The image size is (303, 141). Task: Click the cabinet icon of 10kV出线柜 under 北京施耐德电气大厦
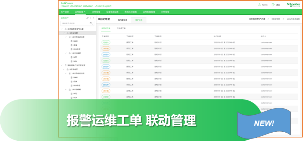click(70, 53)
